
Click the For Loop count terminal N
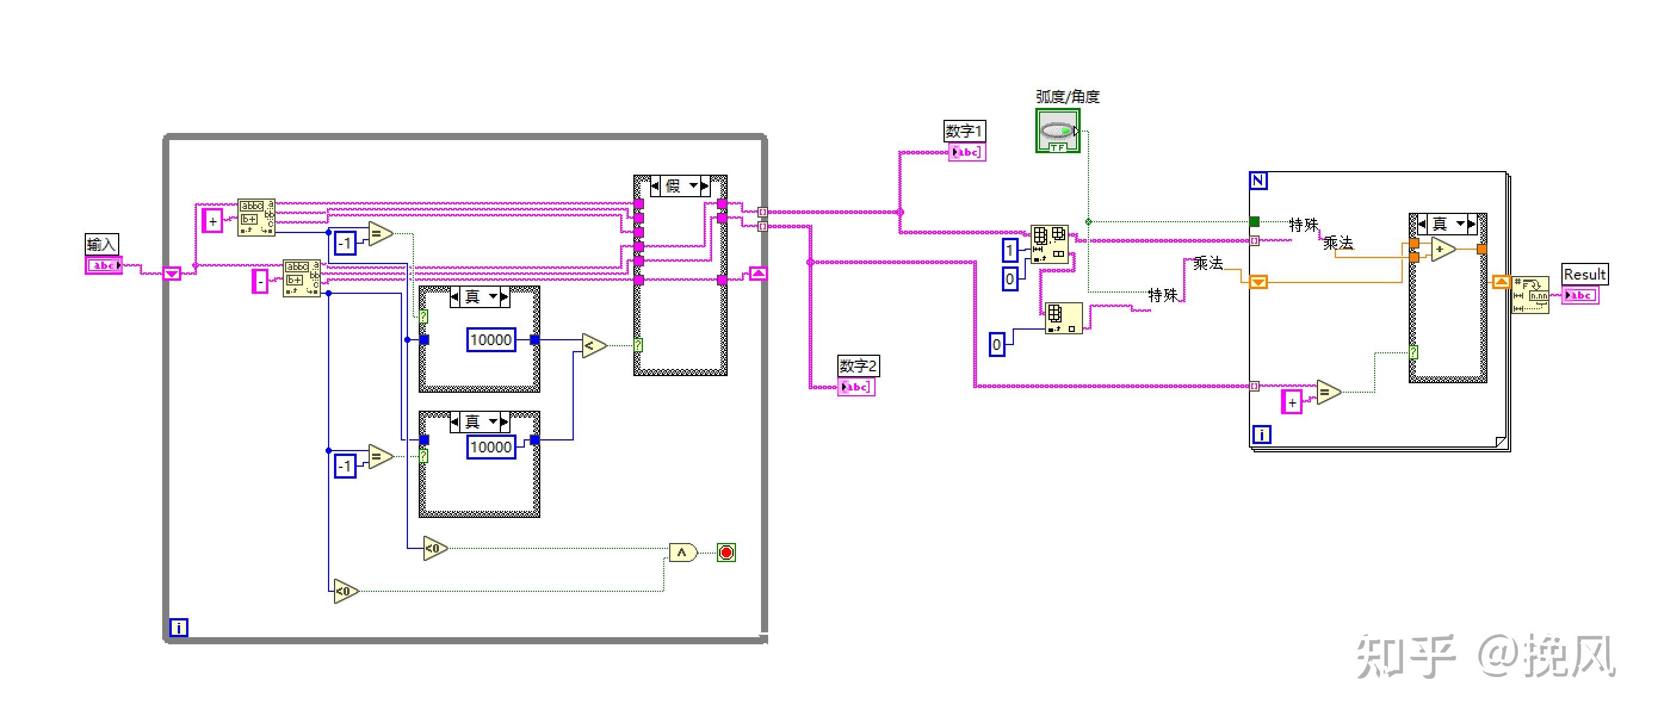coord(1258,181)
